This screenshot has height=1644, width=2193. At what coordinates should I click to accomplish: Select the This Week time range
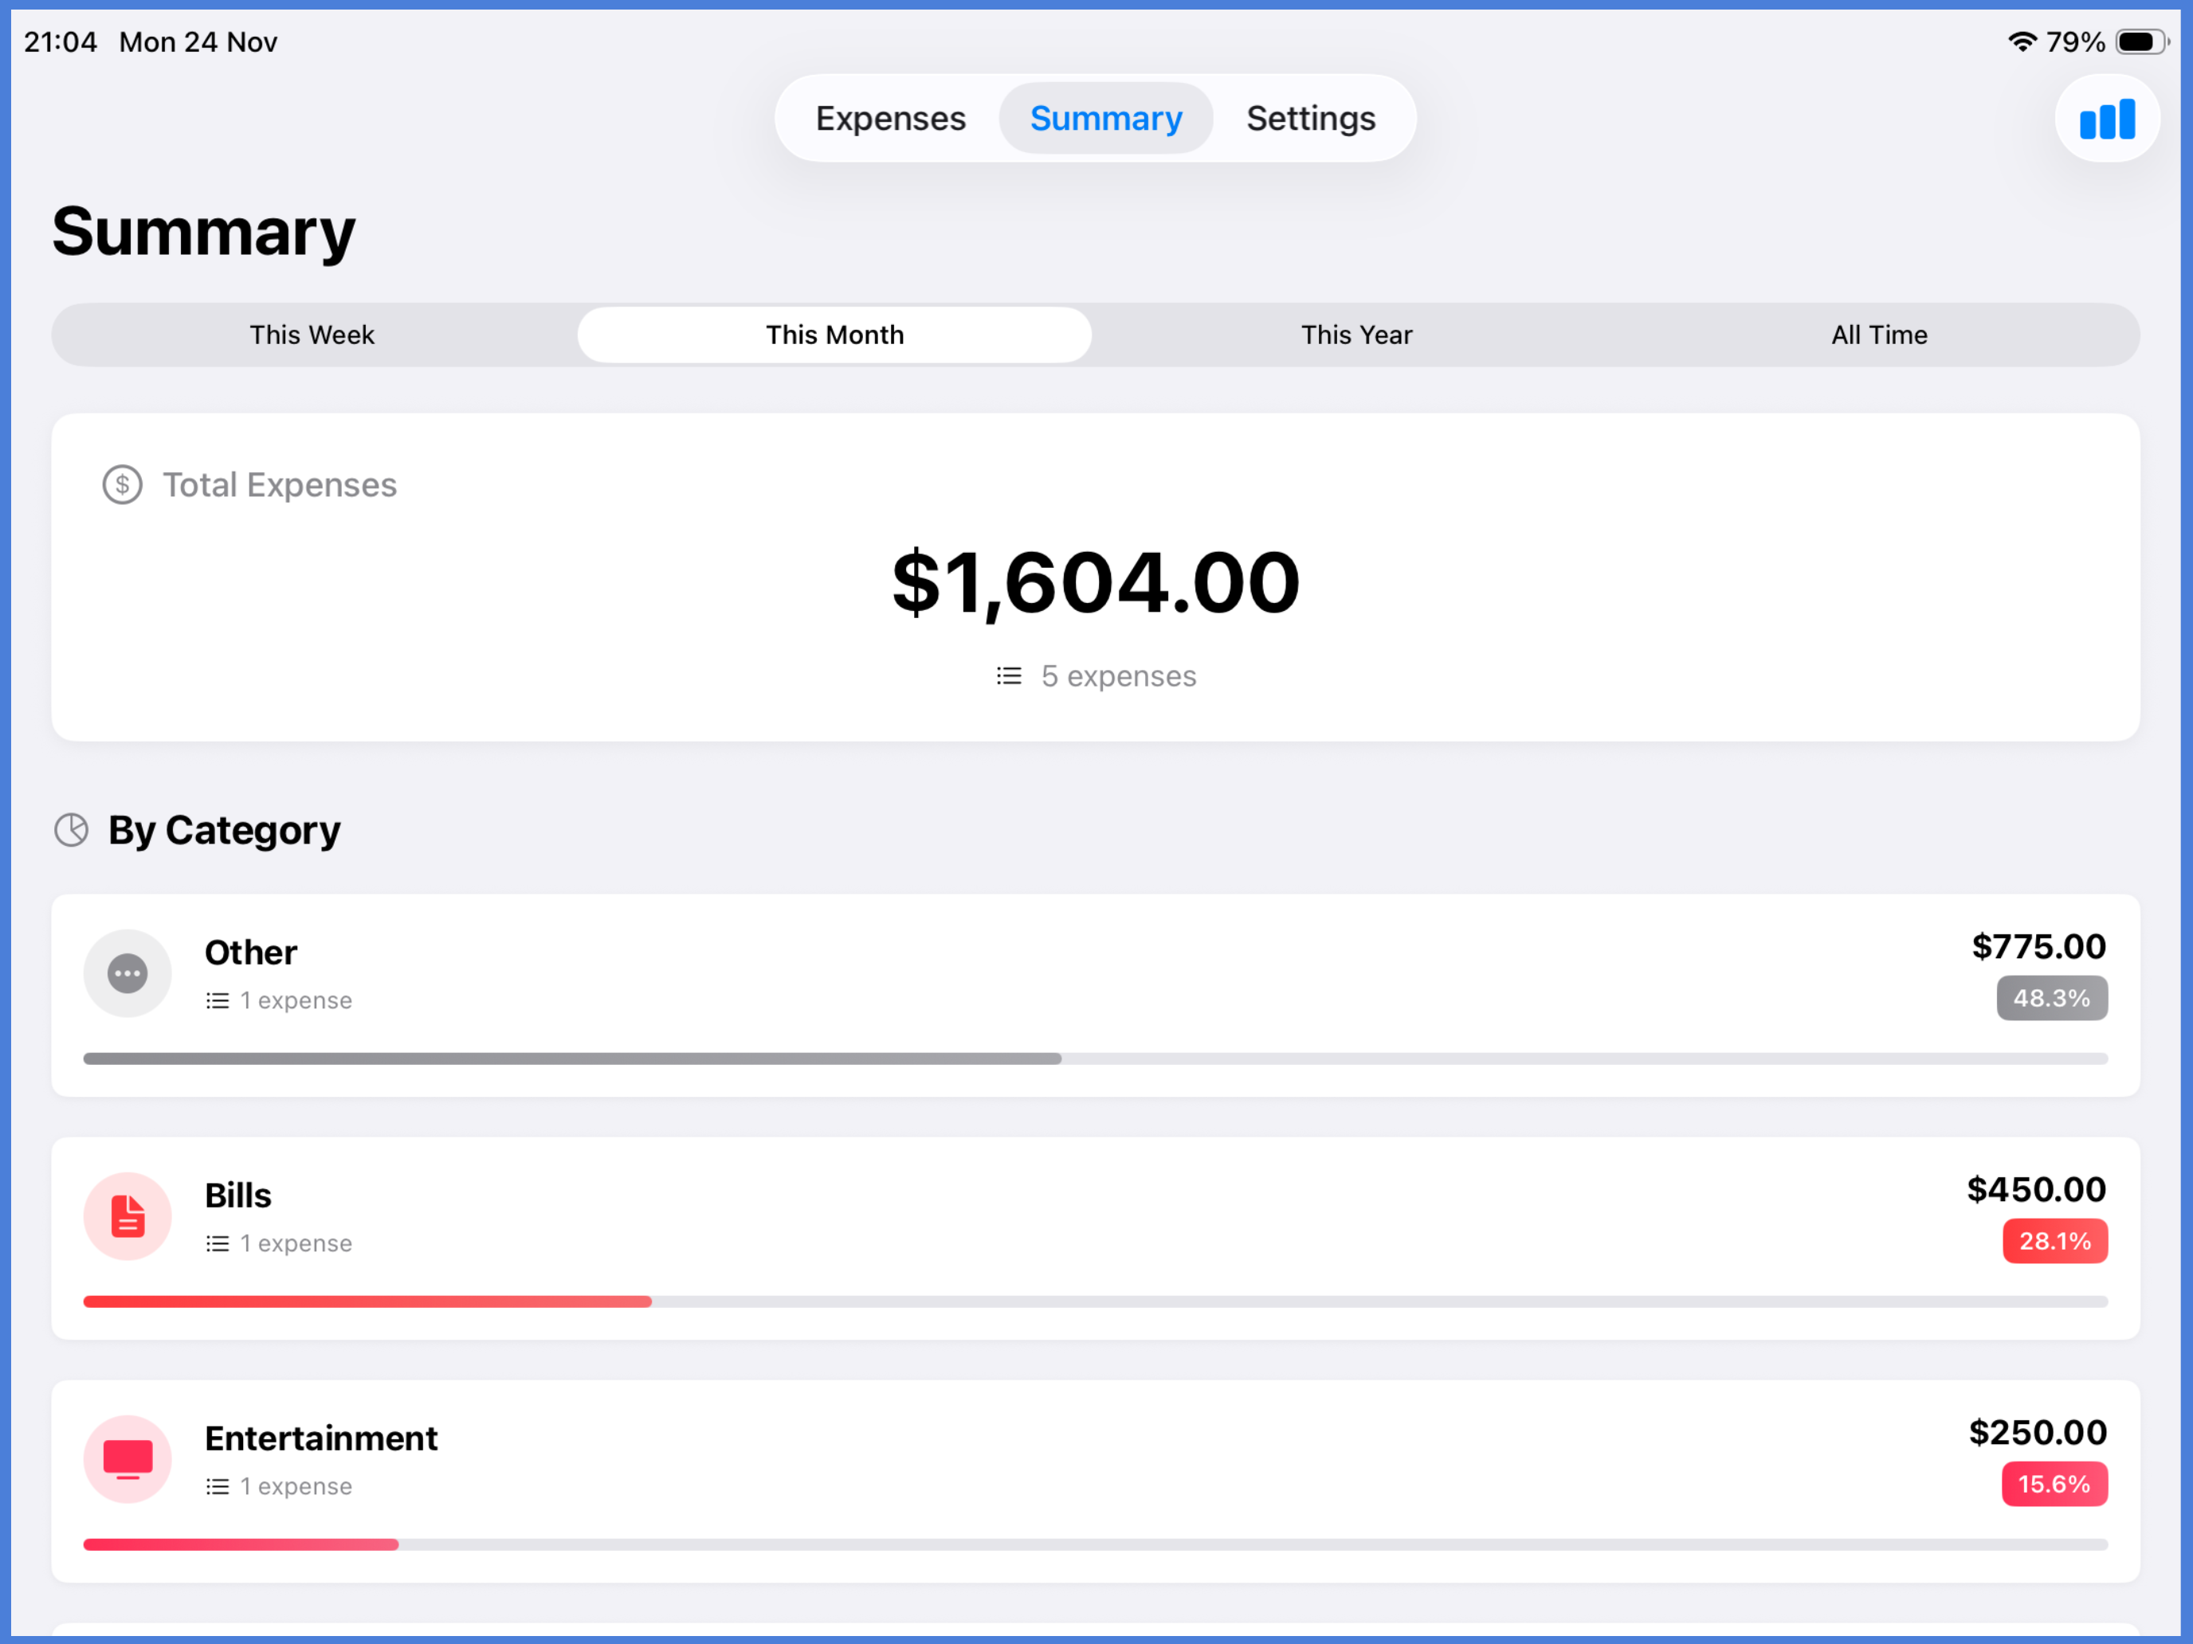click(312, 335)
